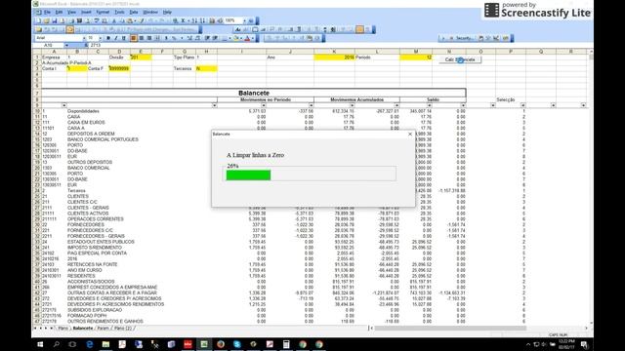Viewport: 625px width, 351px height.
Task: Open Task View on taskbar
Action: 72,344
